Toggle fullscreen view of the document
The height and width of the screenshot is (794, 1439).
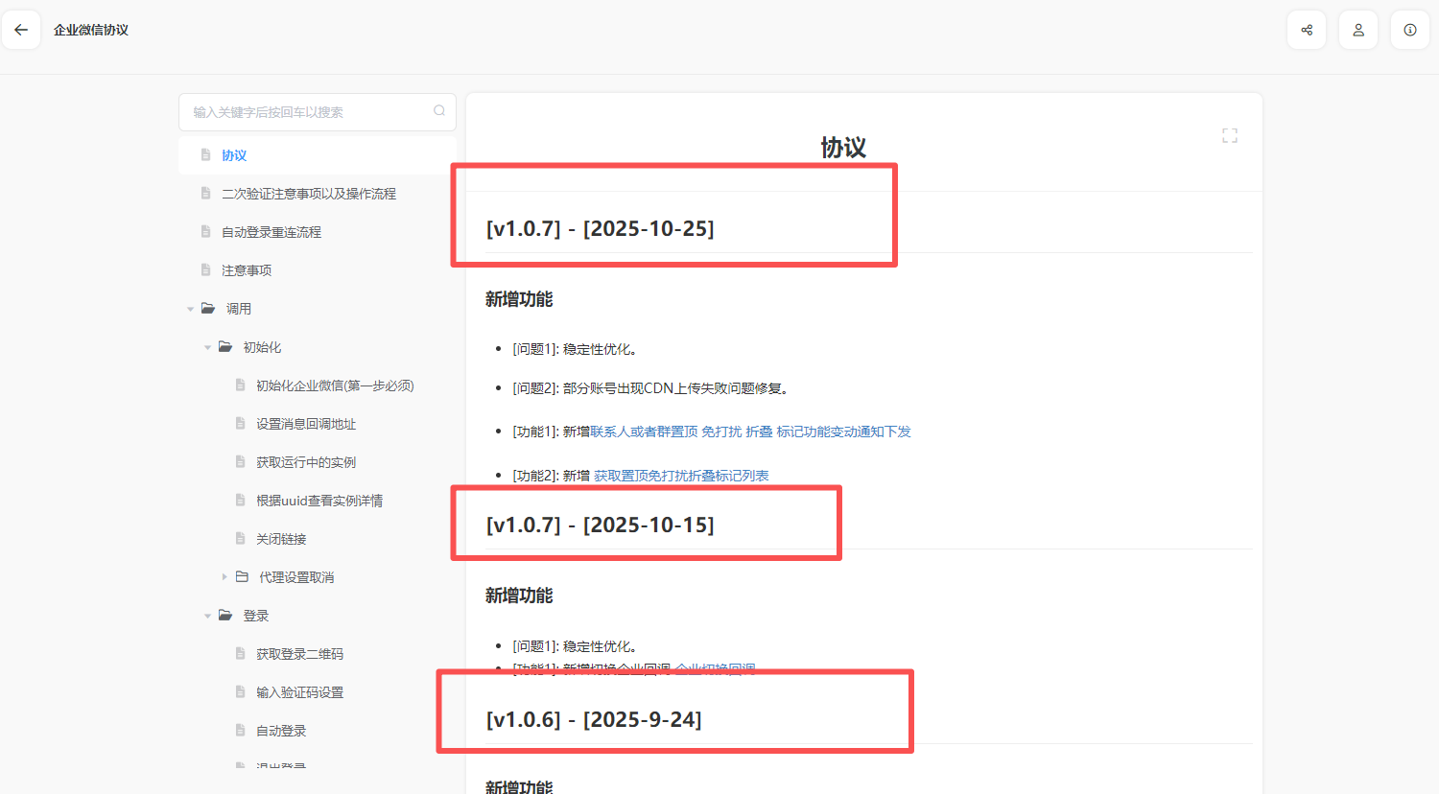(1230, 136)
